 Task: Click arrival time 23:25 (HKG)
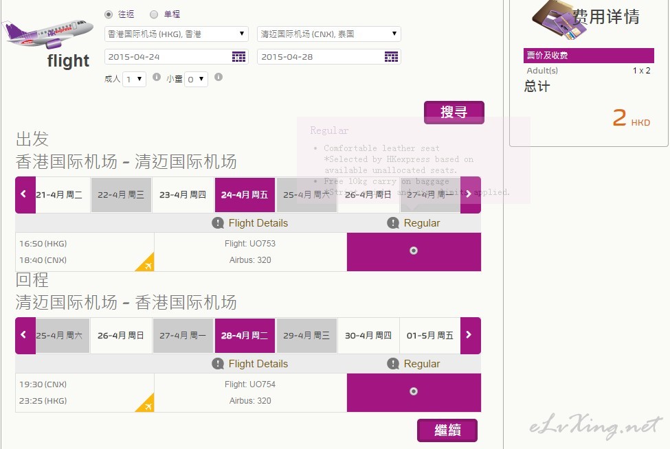pos(43,401)
